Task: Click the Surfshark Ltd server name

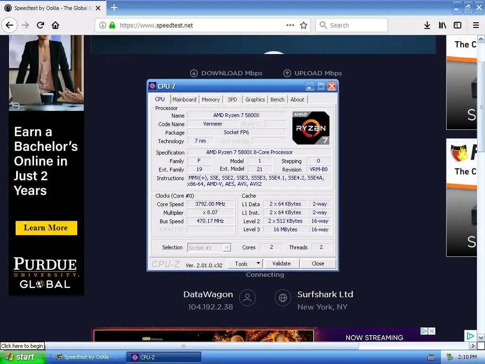Action: coord(325,294)
